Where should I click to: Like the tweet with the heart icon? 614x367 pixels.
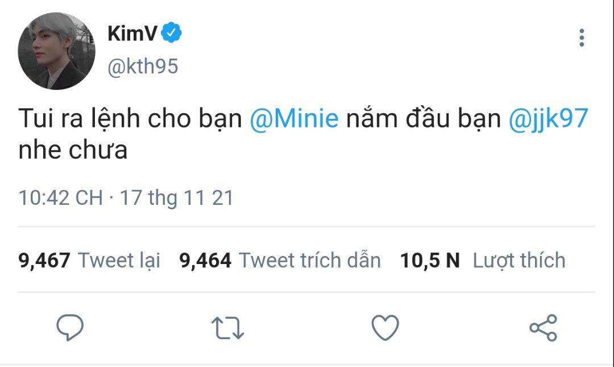385,327
